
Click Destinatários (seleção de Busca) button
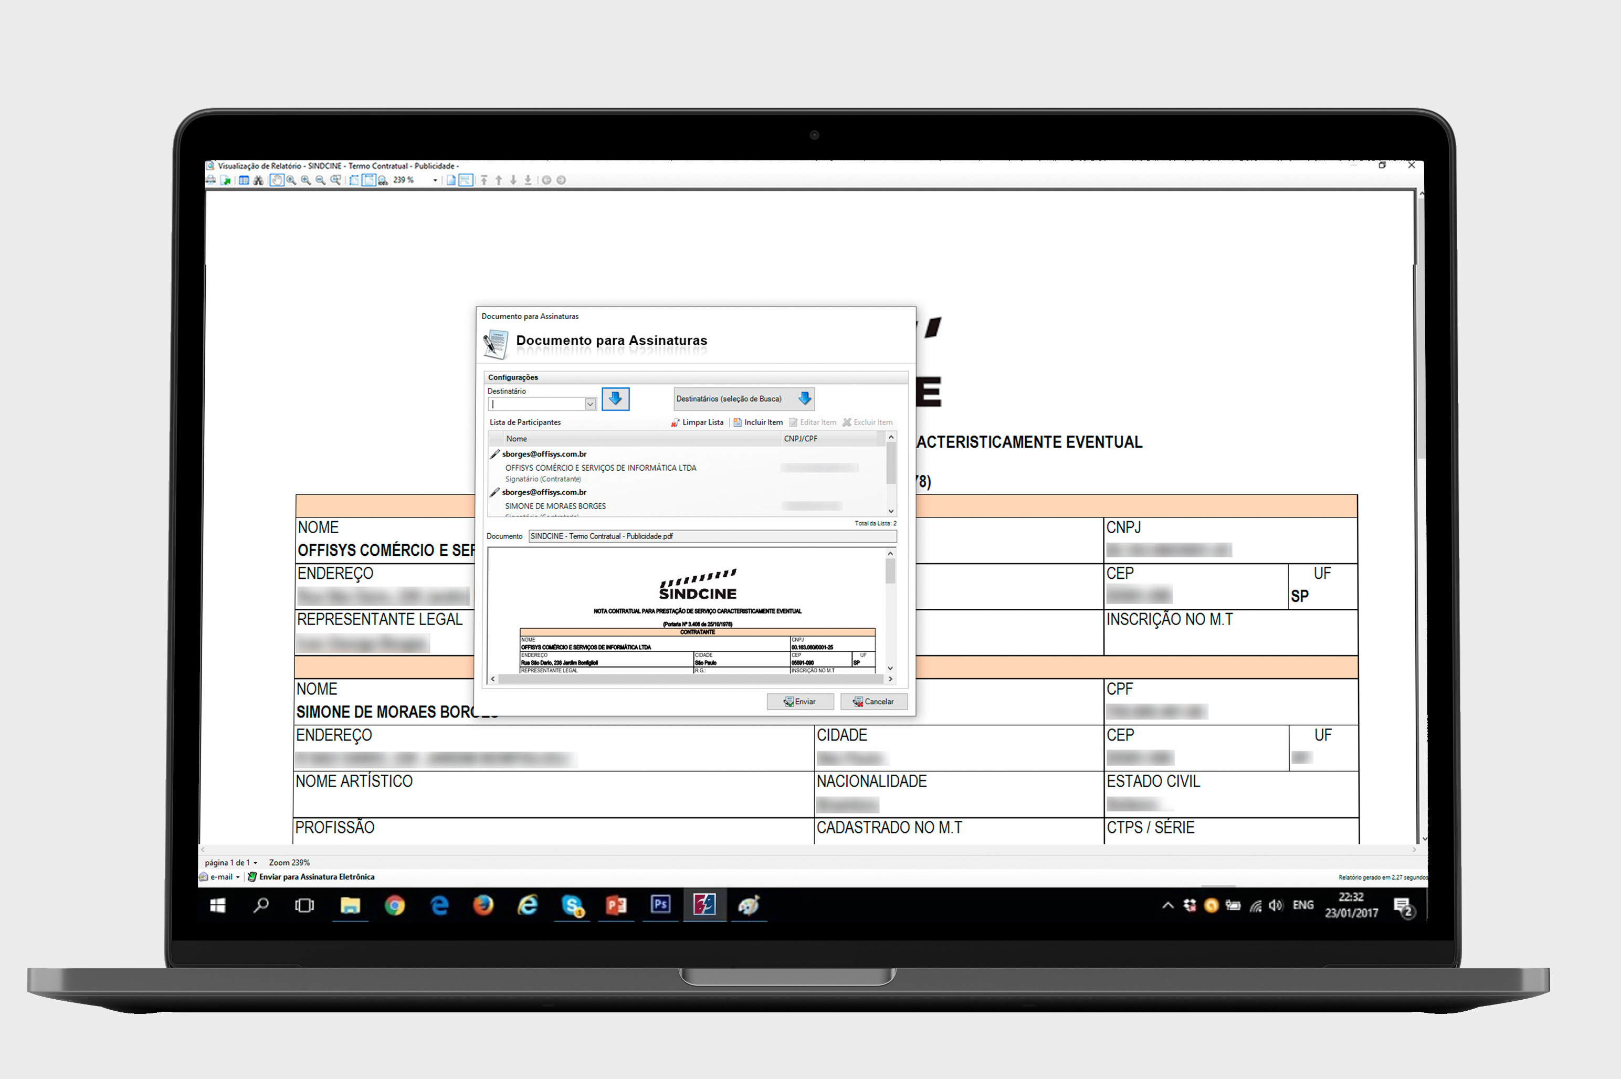[743, 398]
